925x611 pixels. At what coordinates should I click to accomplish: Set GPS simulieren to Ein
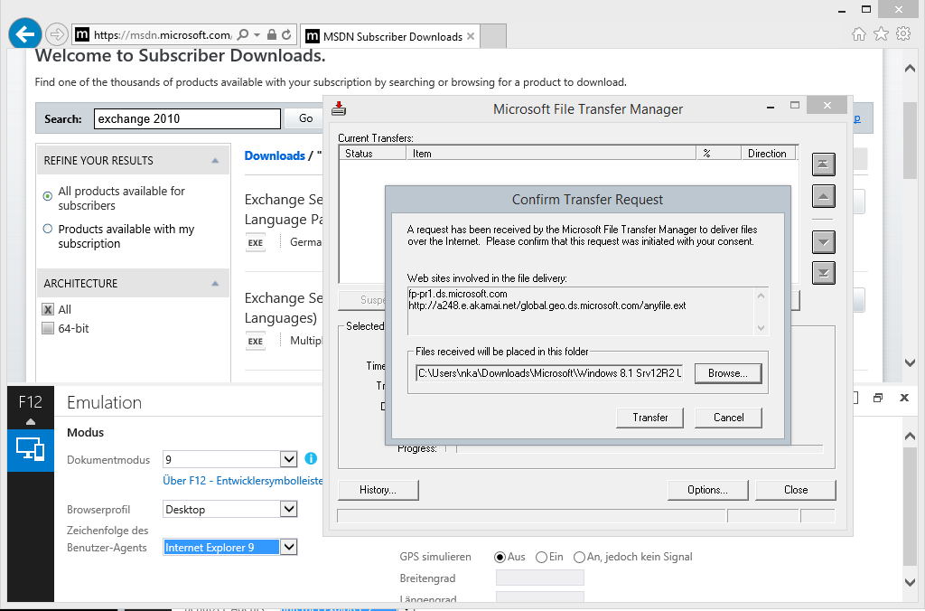pyautogui.click(x=542, y=557)
